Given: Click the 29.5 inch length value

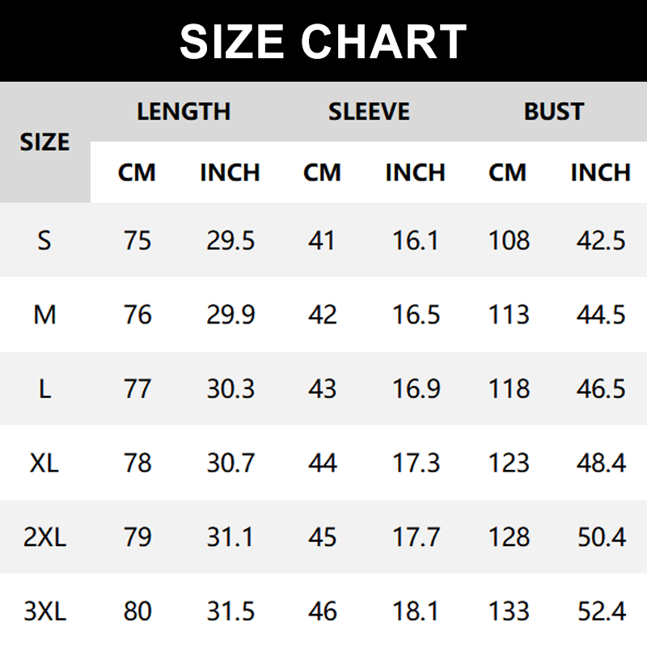Looking at the screenshot, I should click(x=230, y=240).
